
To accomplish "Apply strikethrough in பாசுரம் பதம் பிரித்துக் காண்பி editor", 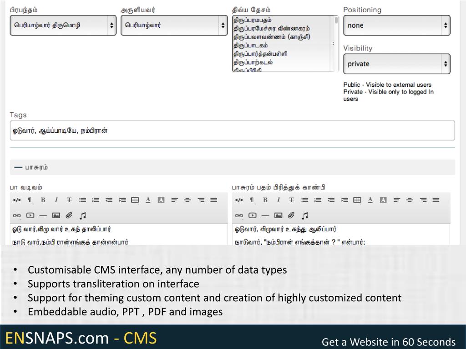I will click(292, 200).
